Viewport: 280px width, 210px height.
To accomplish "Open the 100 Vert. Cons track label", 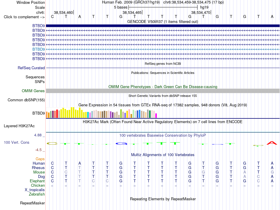I will point(17,142).
